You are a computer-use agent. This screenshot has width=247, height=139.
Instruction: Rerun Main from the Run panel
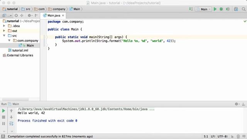tap(3, 111)
